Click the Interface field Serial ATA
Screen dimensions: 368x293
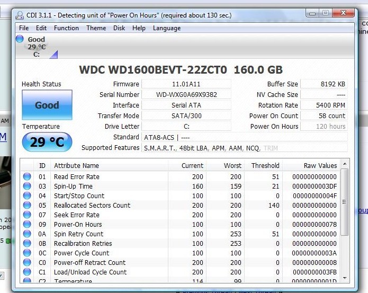point(186,105)
